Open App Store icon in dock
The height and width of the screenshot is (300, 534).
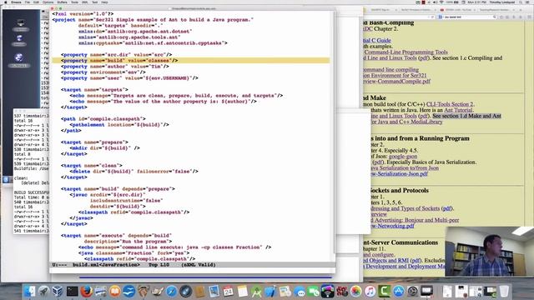399,292
